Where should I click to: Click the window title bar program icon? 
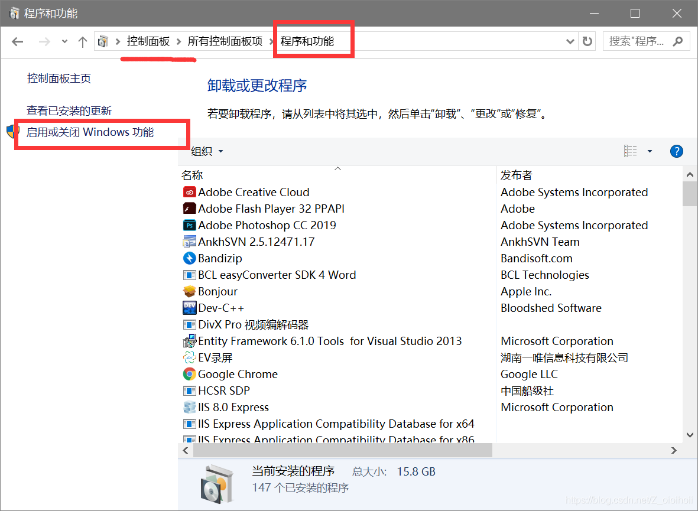[14, 14]
